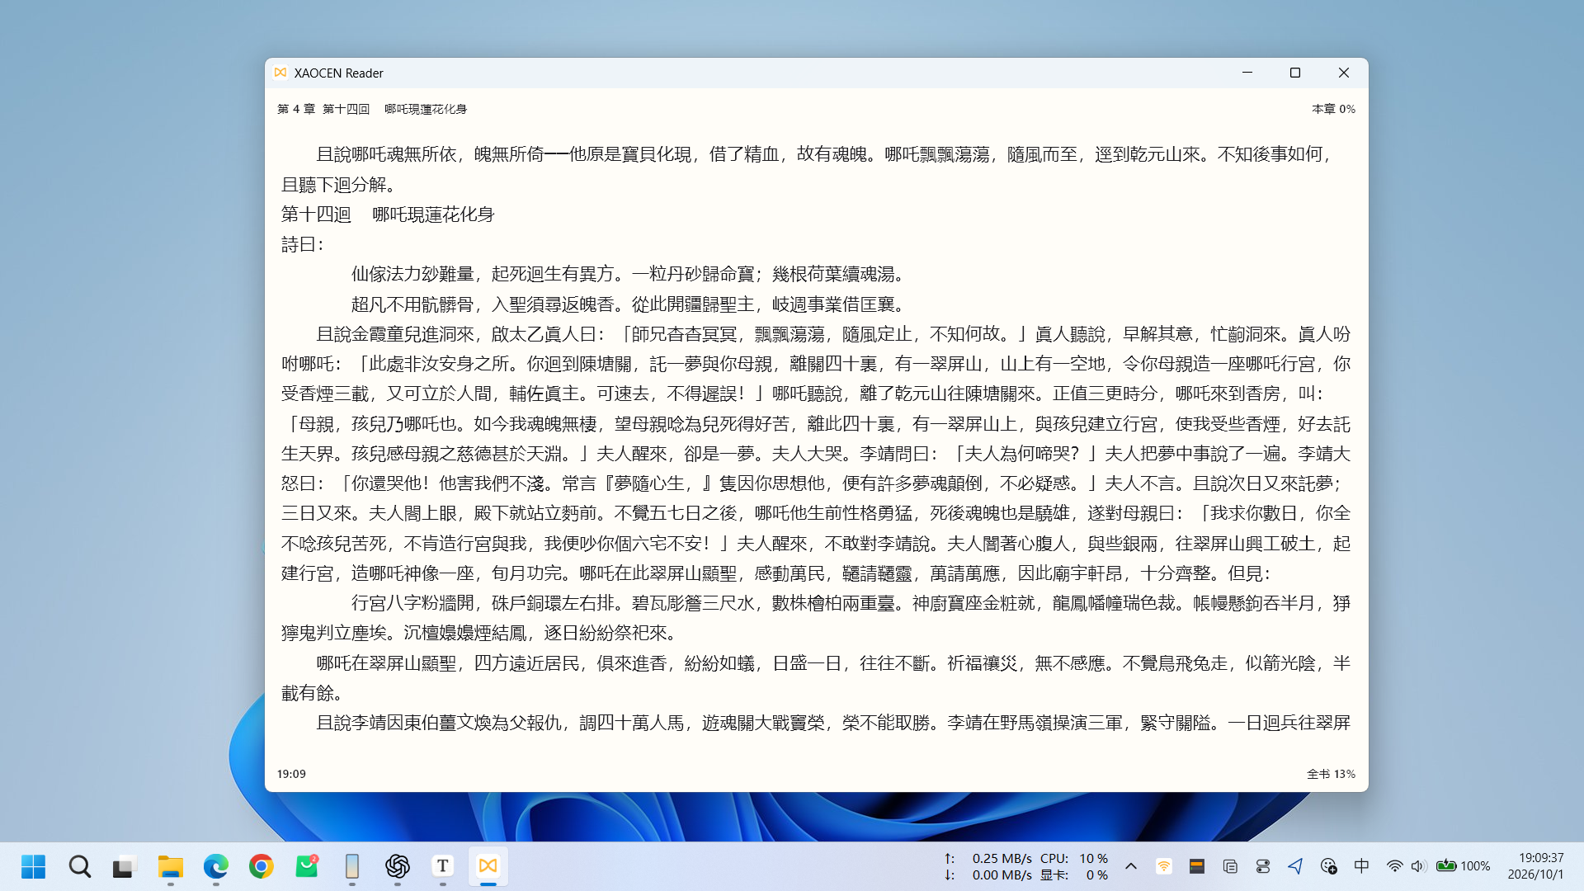Screen dimensions: 1584x891
Task: Click the line '詩曰：'
Action: pos(304,244)
